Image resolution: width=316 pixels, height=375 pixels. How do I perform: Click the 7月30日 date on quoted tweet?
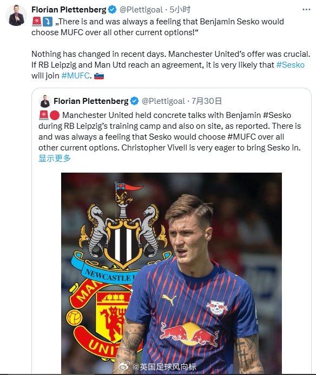click(207, 101)
